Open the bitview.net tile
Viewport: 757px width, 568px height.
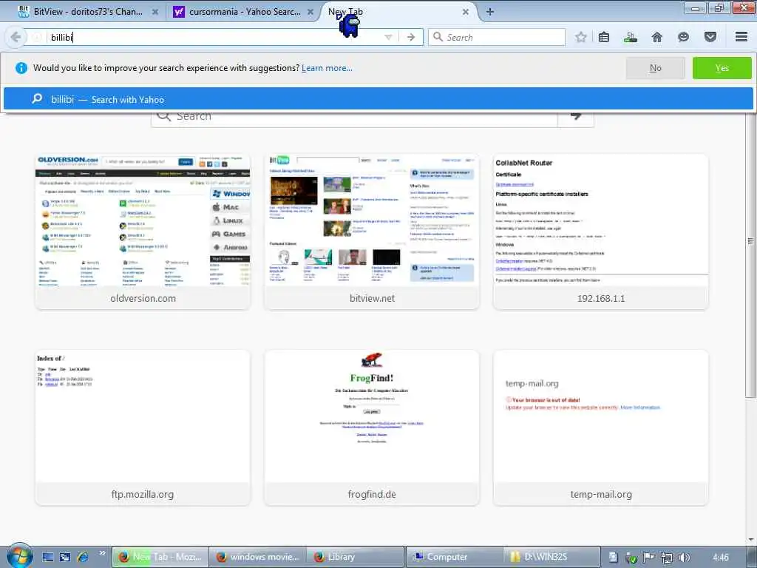point(372,231)
